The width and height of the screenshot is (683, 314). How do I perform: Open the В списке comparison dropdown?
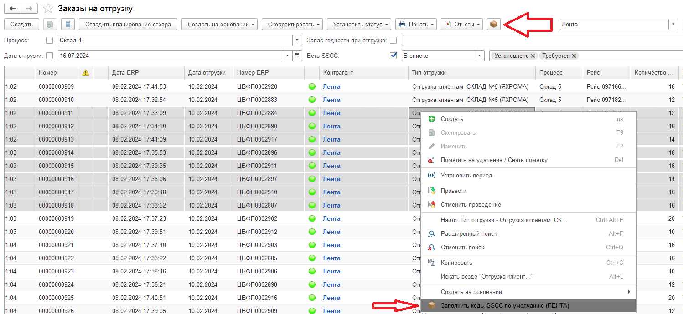479,56
